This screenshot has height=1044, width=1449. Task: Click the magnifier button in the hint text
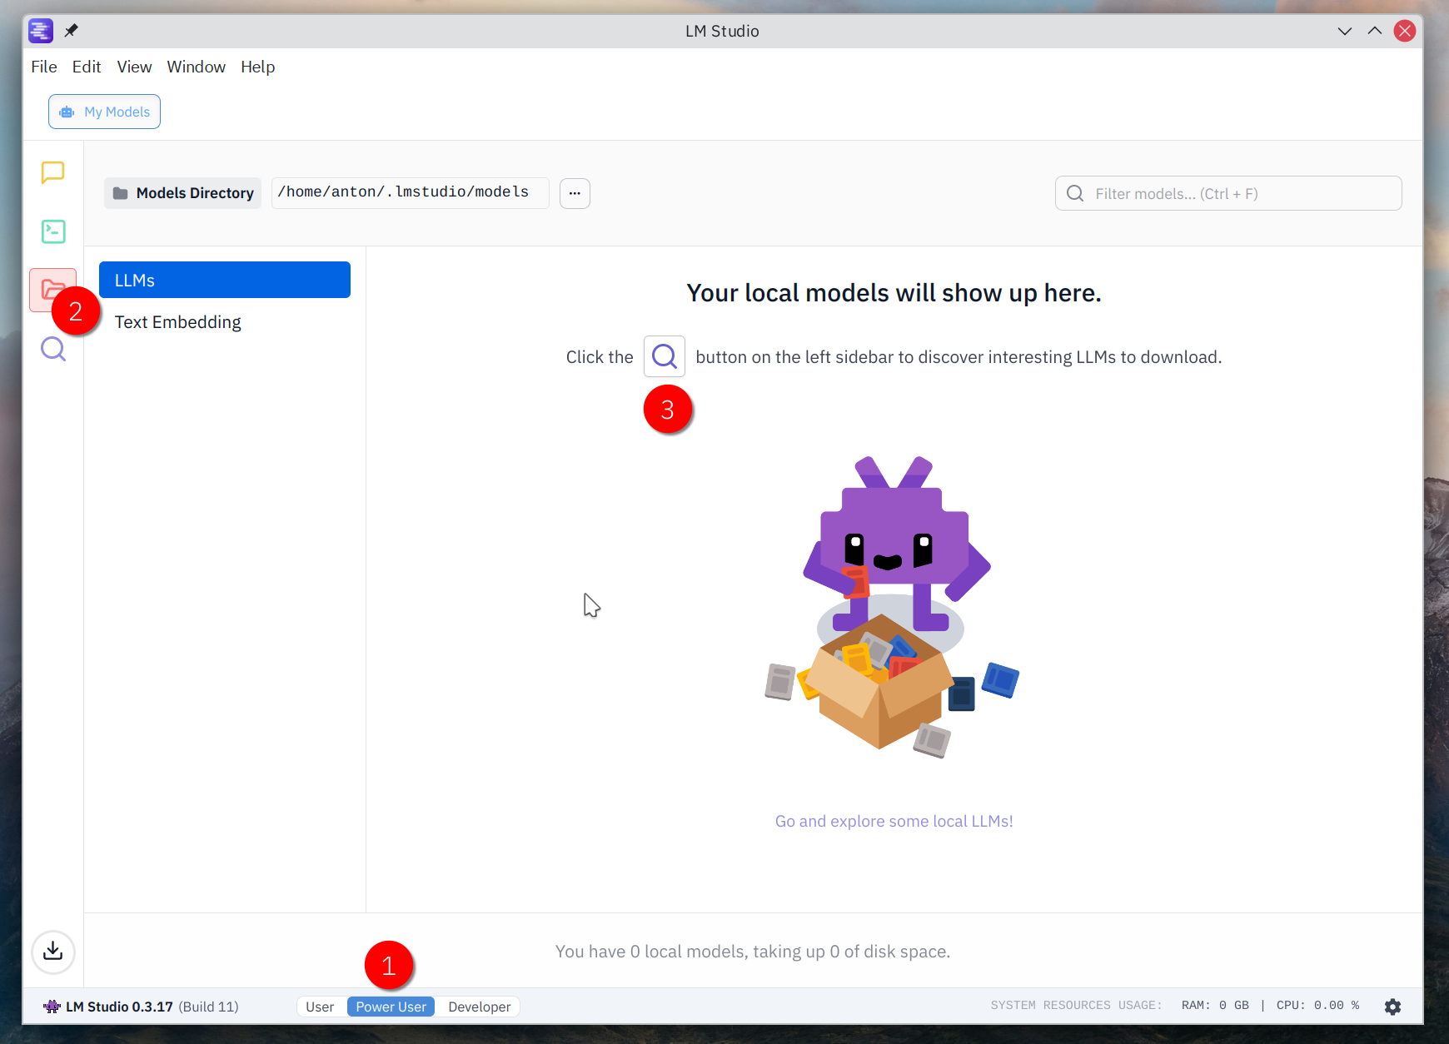pos(664,356)
